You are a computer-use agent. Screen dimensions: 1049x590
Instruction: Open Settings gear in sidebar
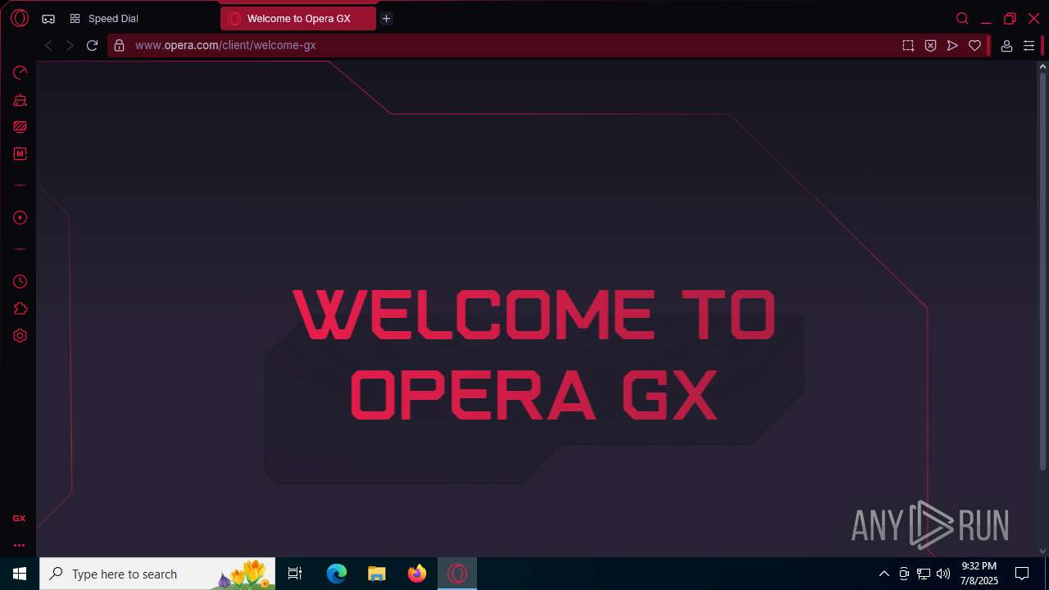tap(20, 336)
